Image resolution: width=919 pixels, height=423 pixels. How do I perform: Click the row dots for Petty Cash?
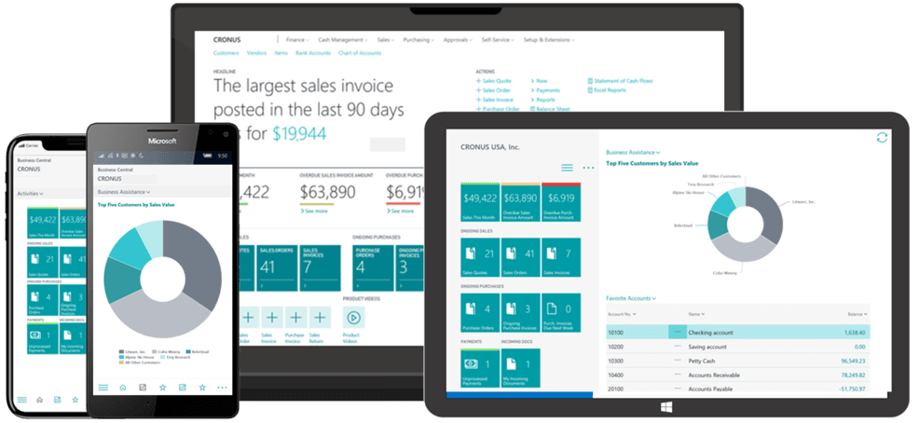[678, 361]
